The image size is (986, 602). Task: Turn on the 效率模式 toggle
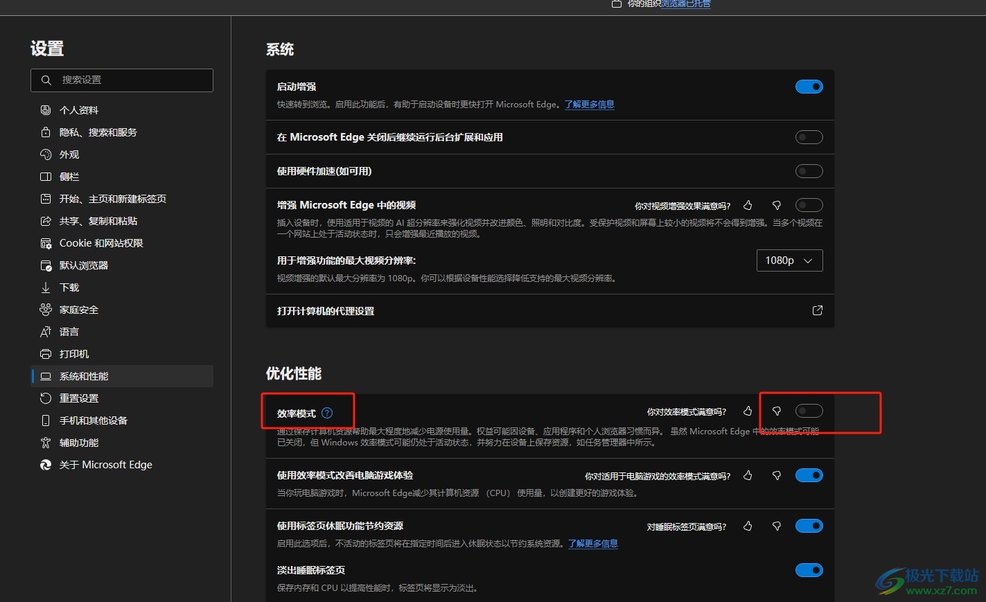[x=809, y=411]
